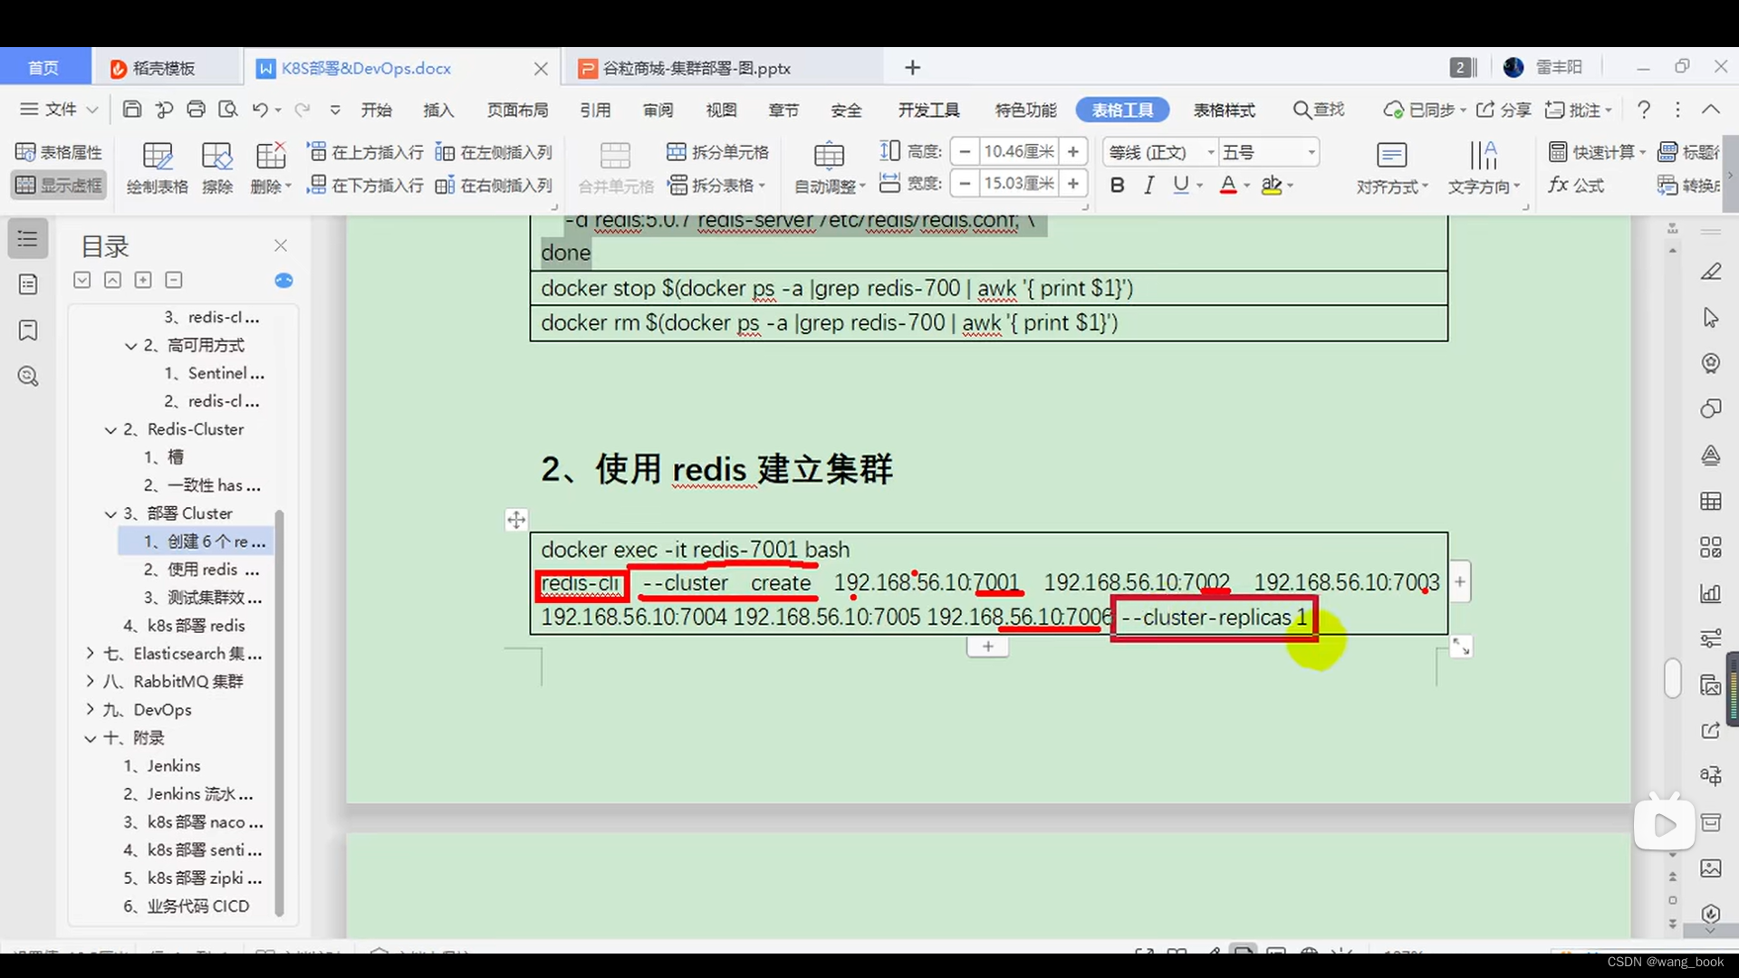
Task: Open the 引用 ribbon tab
Action: (x=595, y=110)
